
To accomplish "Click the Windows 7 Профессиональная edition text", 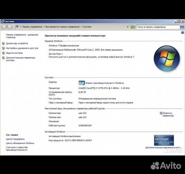I will [64, 46].
